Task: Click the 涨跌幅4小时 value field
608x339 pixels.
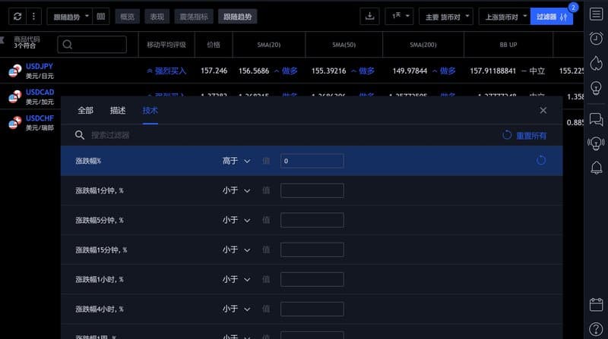Action: click(312, 309)
